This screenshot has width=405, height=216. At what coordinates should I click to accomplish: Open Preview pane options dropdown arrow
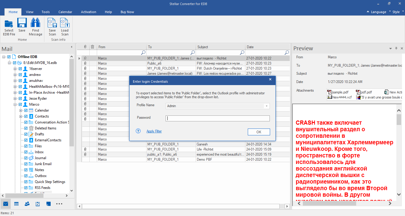[x=391, y=48]
